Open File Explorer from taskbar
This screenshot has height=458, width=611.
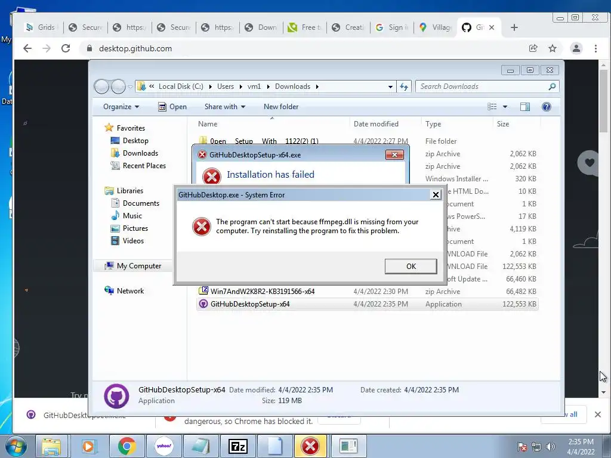(51, 446)
